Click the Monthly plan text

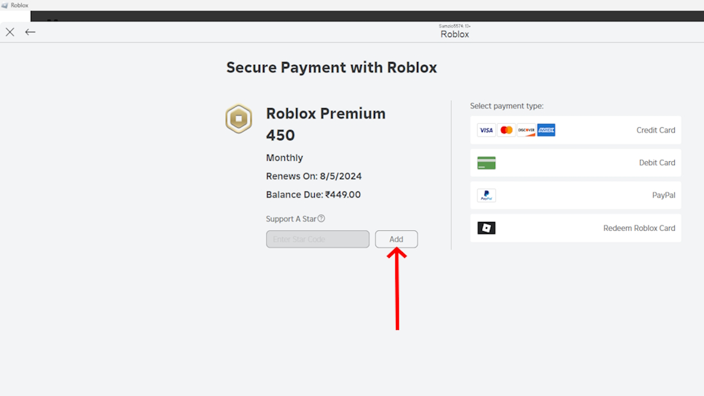click(284, 158)
